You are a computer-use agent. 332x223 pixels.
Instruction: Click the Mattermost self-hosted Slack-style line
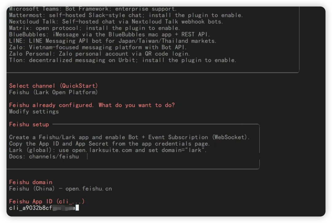(126, 15)
